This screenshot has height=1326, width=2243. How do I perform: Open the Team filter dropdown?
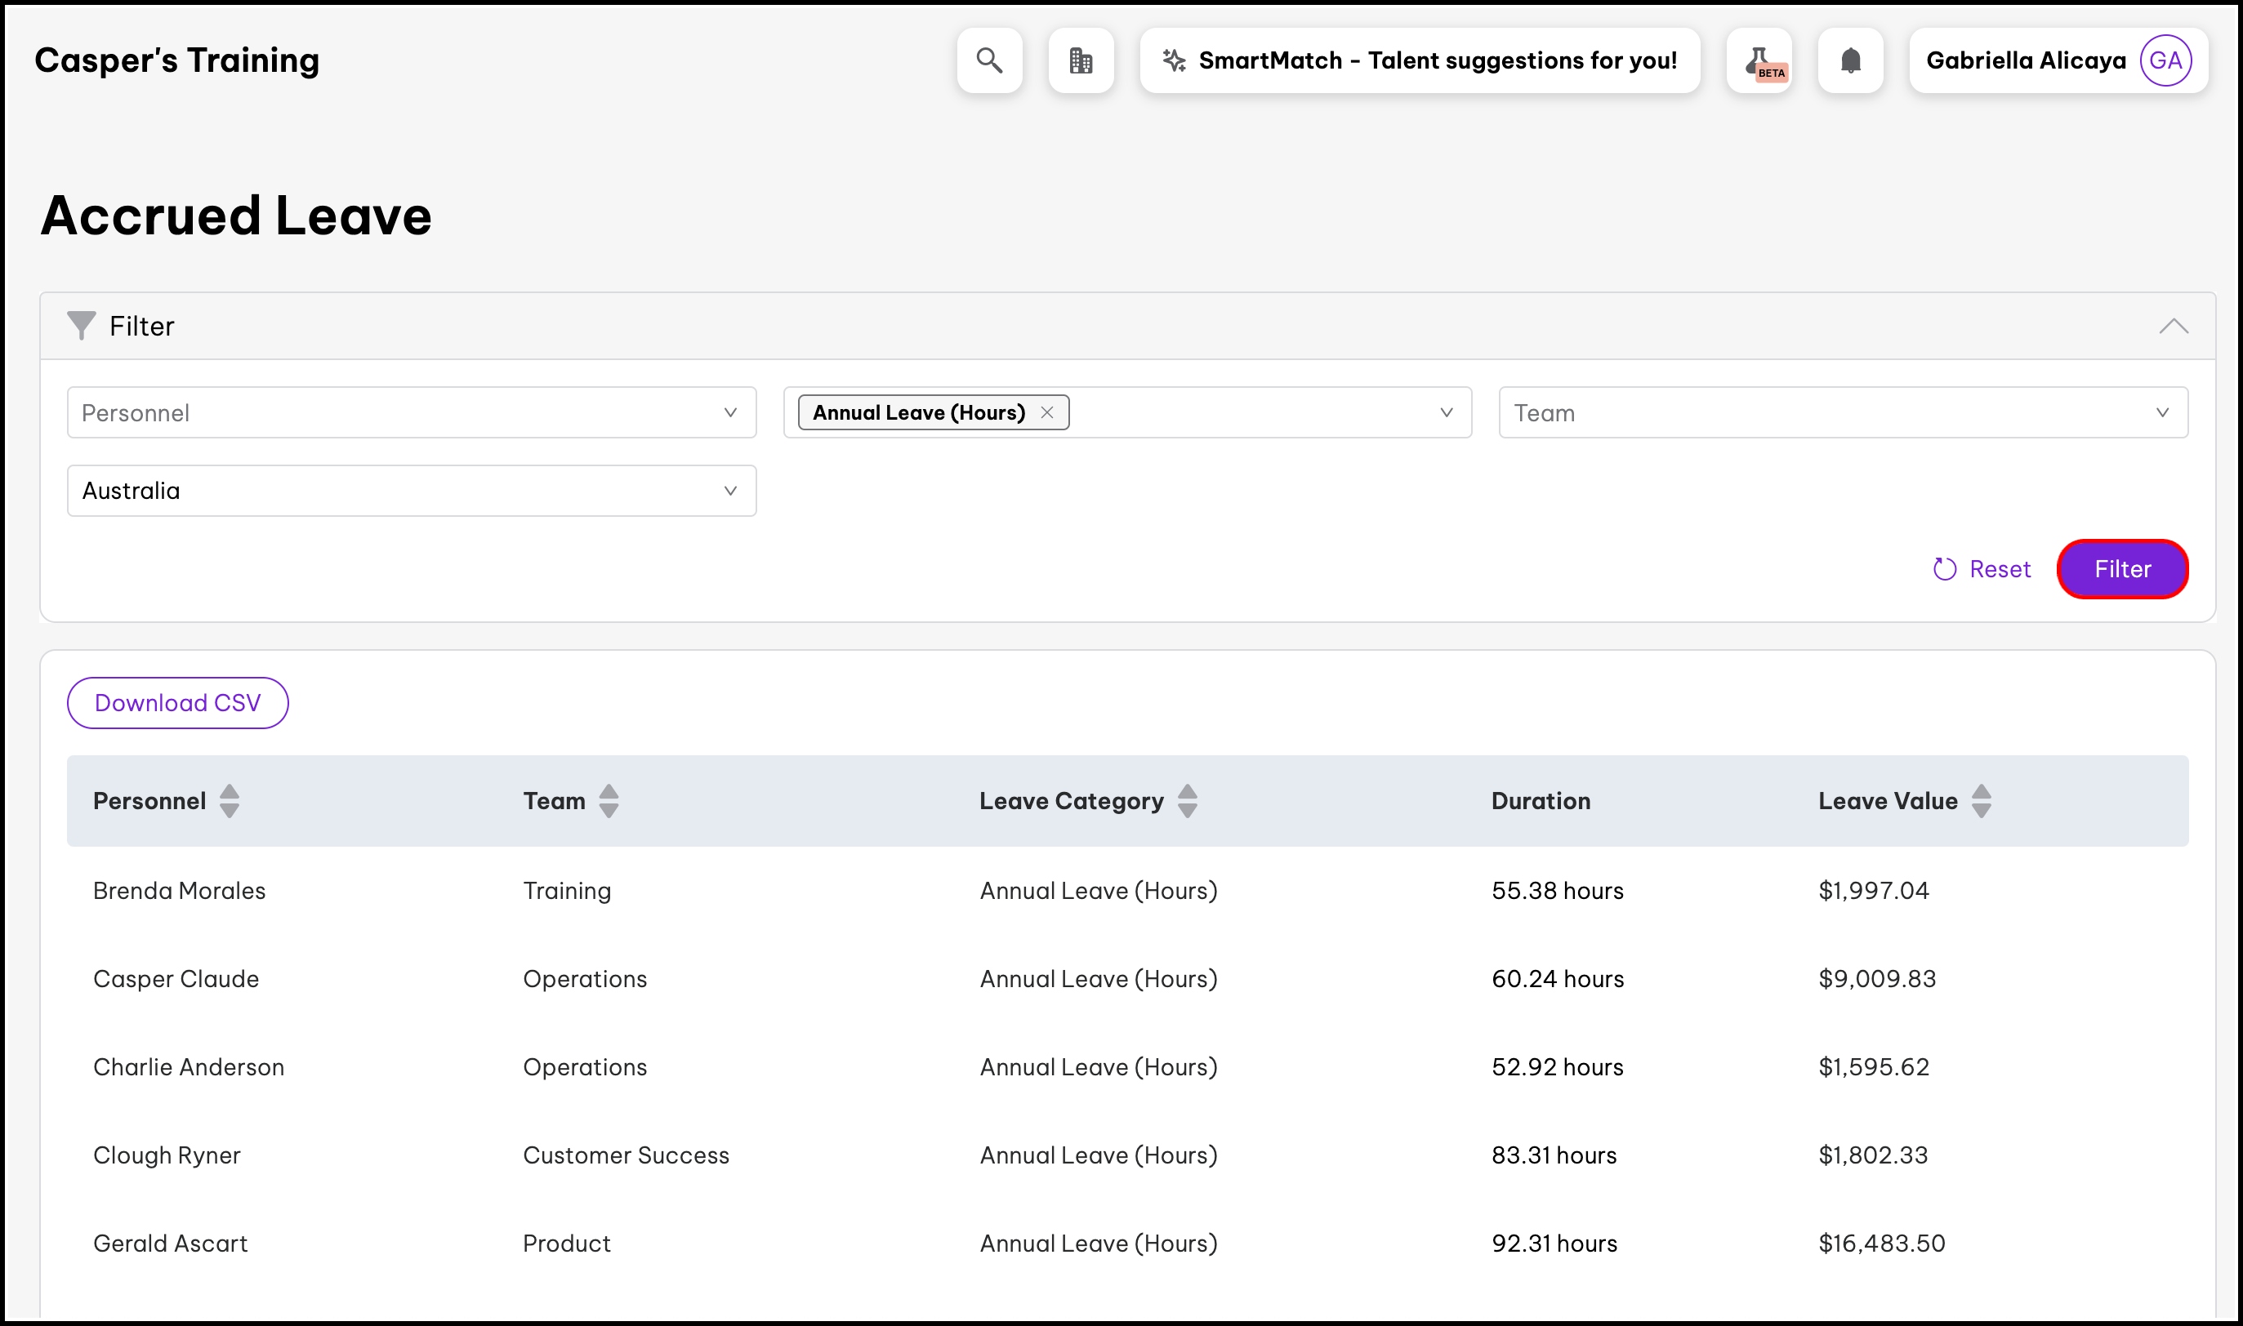point(1842,413)
